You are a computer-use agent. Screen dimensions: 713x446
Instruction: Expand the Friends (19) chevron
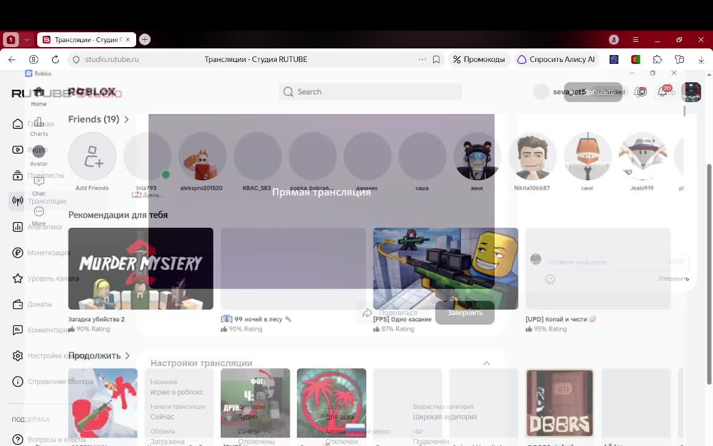pos(126,119)
